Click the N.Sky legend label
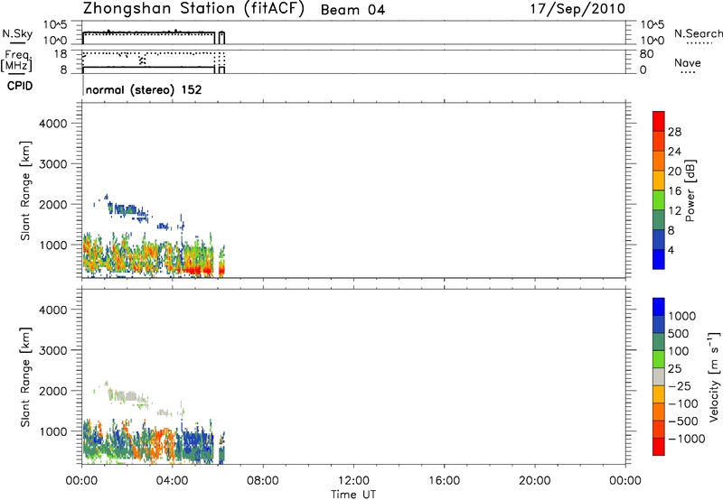The width and height of the screenshot is (723, 500). [17, 34]
